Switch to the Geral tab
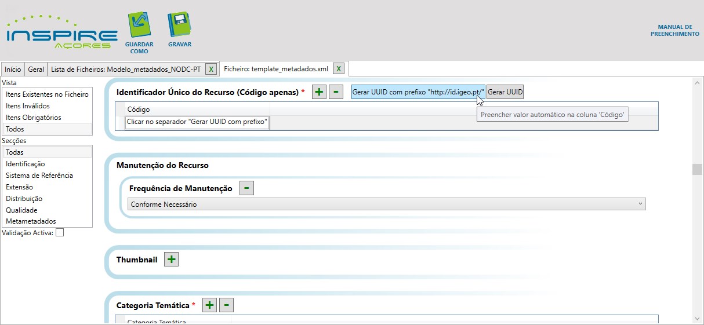This screenshot has height=325, width=704. (36, 70)
